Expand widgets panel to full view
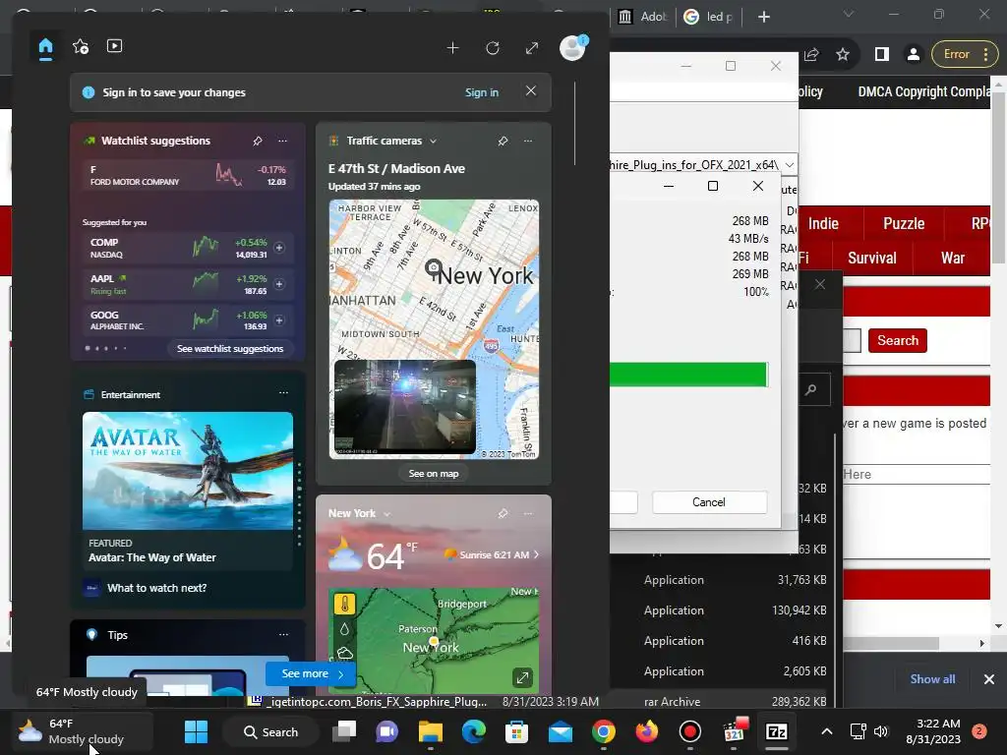The width and height of the screenshot is (1007, 755). (x=532, y=48)
